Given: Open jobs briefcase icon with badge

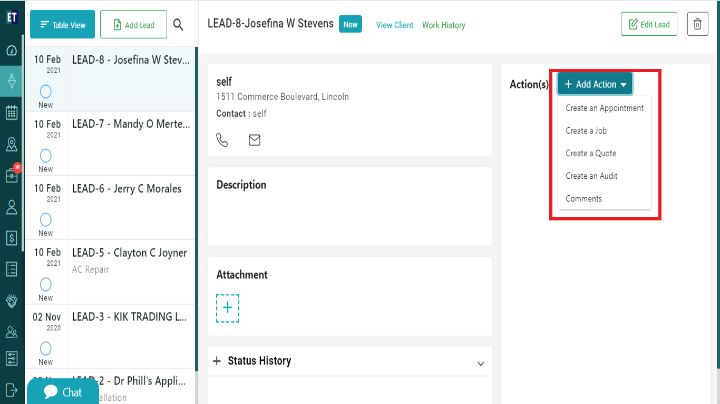Looking at the screenshot, I should click(x=13, y=175).
